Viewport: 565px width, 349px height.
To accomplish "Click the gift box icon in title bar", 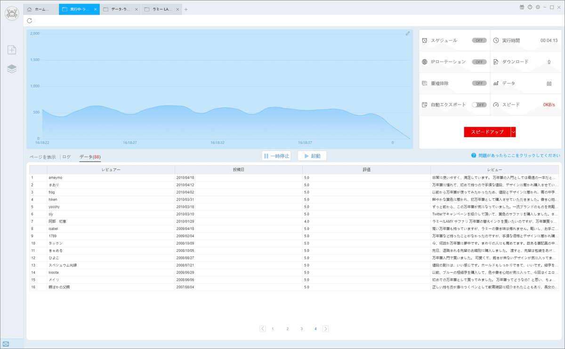I will (x=522, y=7).
